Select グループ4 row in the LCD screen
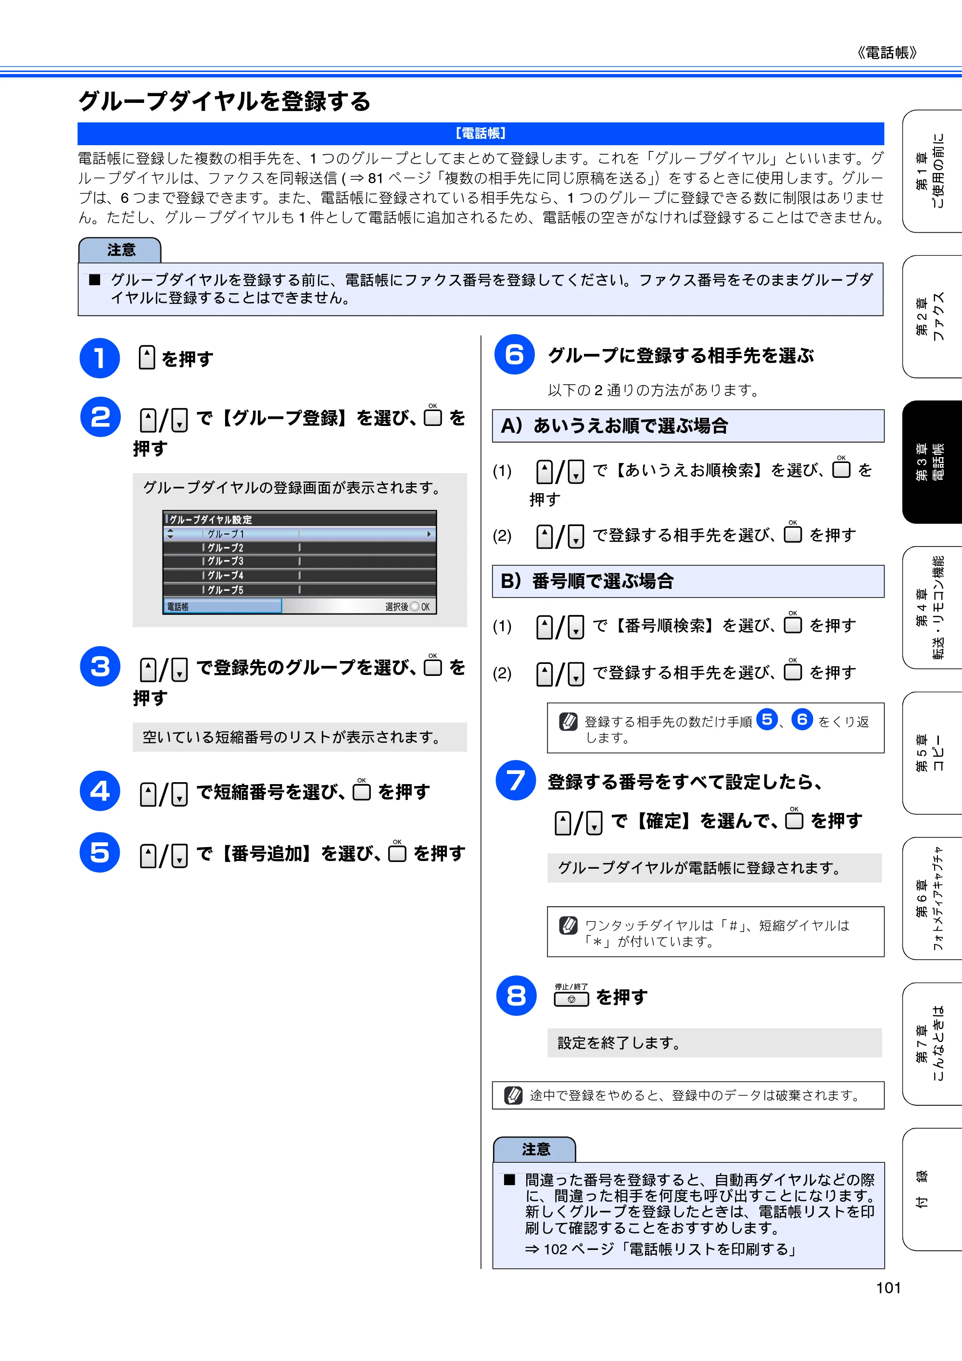This screenshot has width=962, height=1361. coord(300,575)
